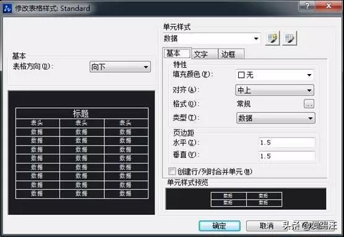This screenshot has height=237, width=344.
Task: Click the 取消 button
Action: (267, 226)
